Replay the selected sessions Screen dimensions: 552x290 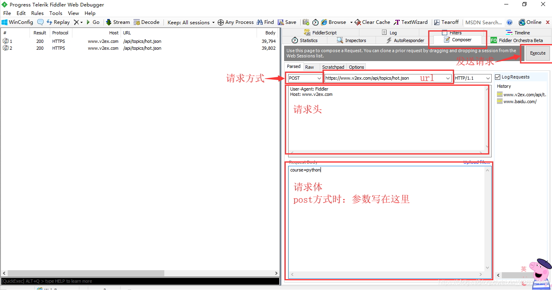[58, 22]
